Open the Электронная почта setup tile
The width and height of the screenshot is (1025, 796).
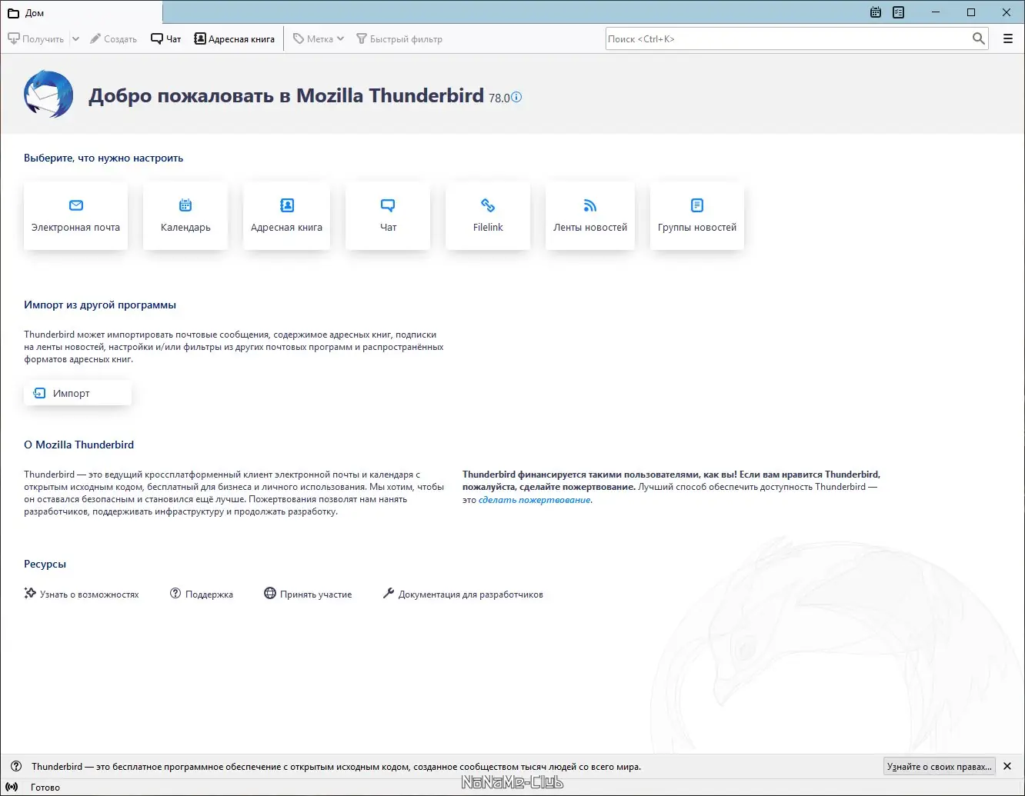point(75,215)
